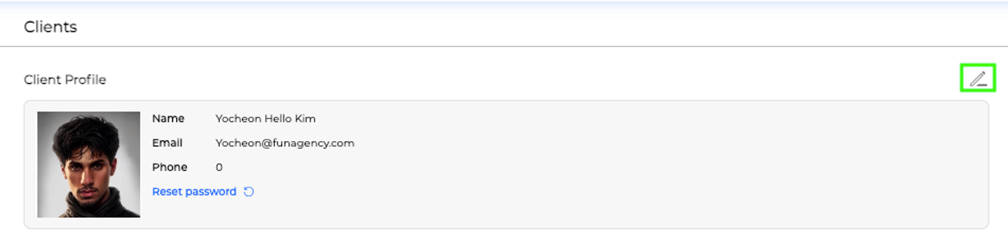The image size is (1008, 252).
Task: Click the Reset password link
Action: tap(194, 192)
